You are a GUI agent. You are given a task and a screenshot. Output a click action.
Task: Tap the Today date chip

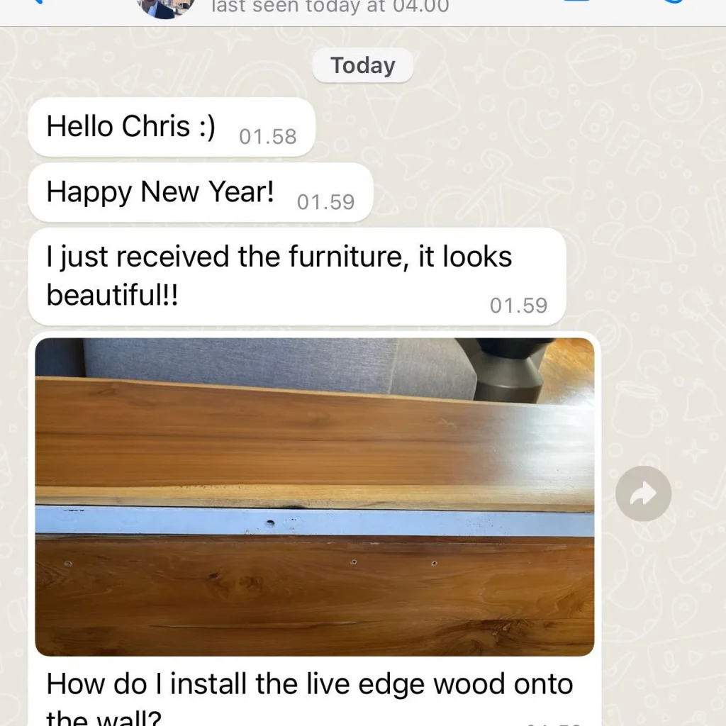click(362, 65)
